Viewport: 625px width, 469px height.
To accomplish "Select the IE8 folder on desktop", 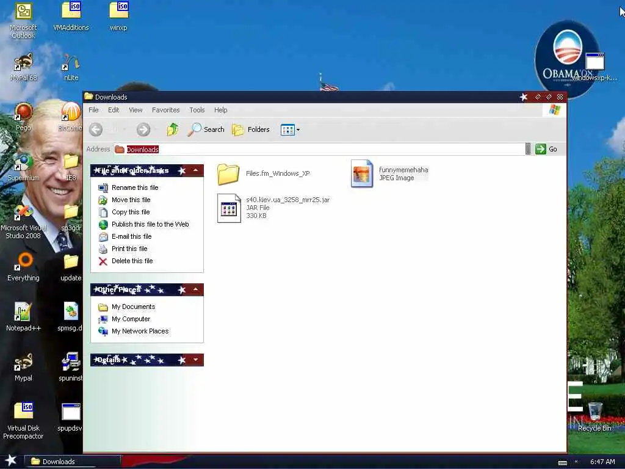I will coord(71,167).
